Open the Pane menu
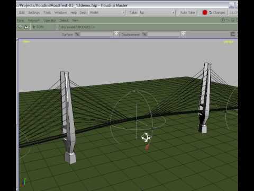Viewport: 254px width, 191px height. click(20, 20)
